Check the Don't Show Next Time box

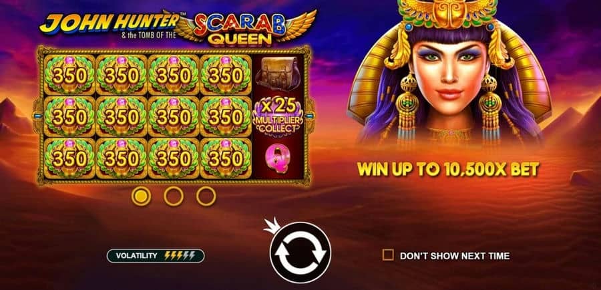388,255
